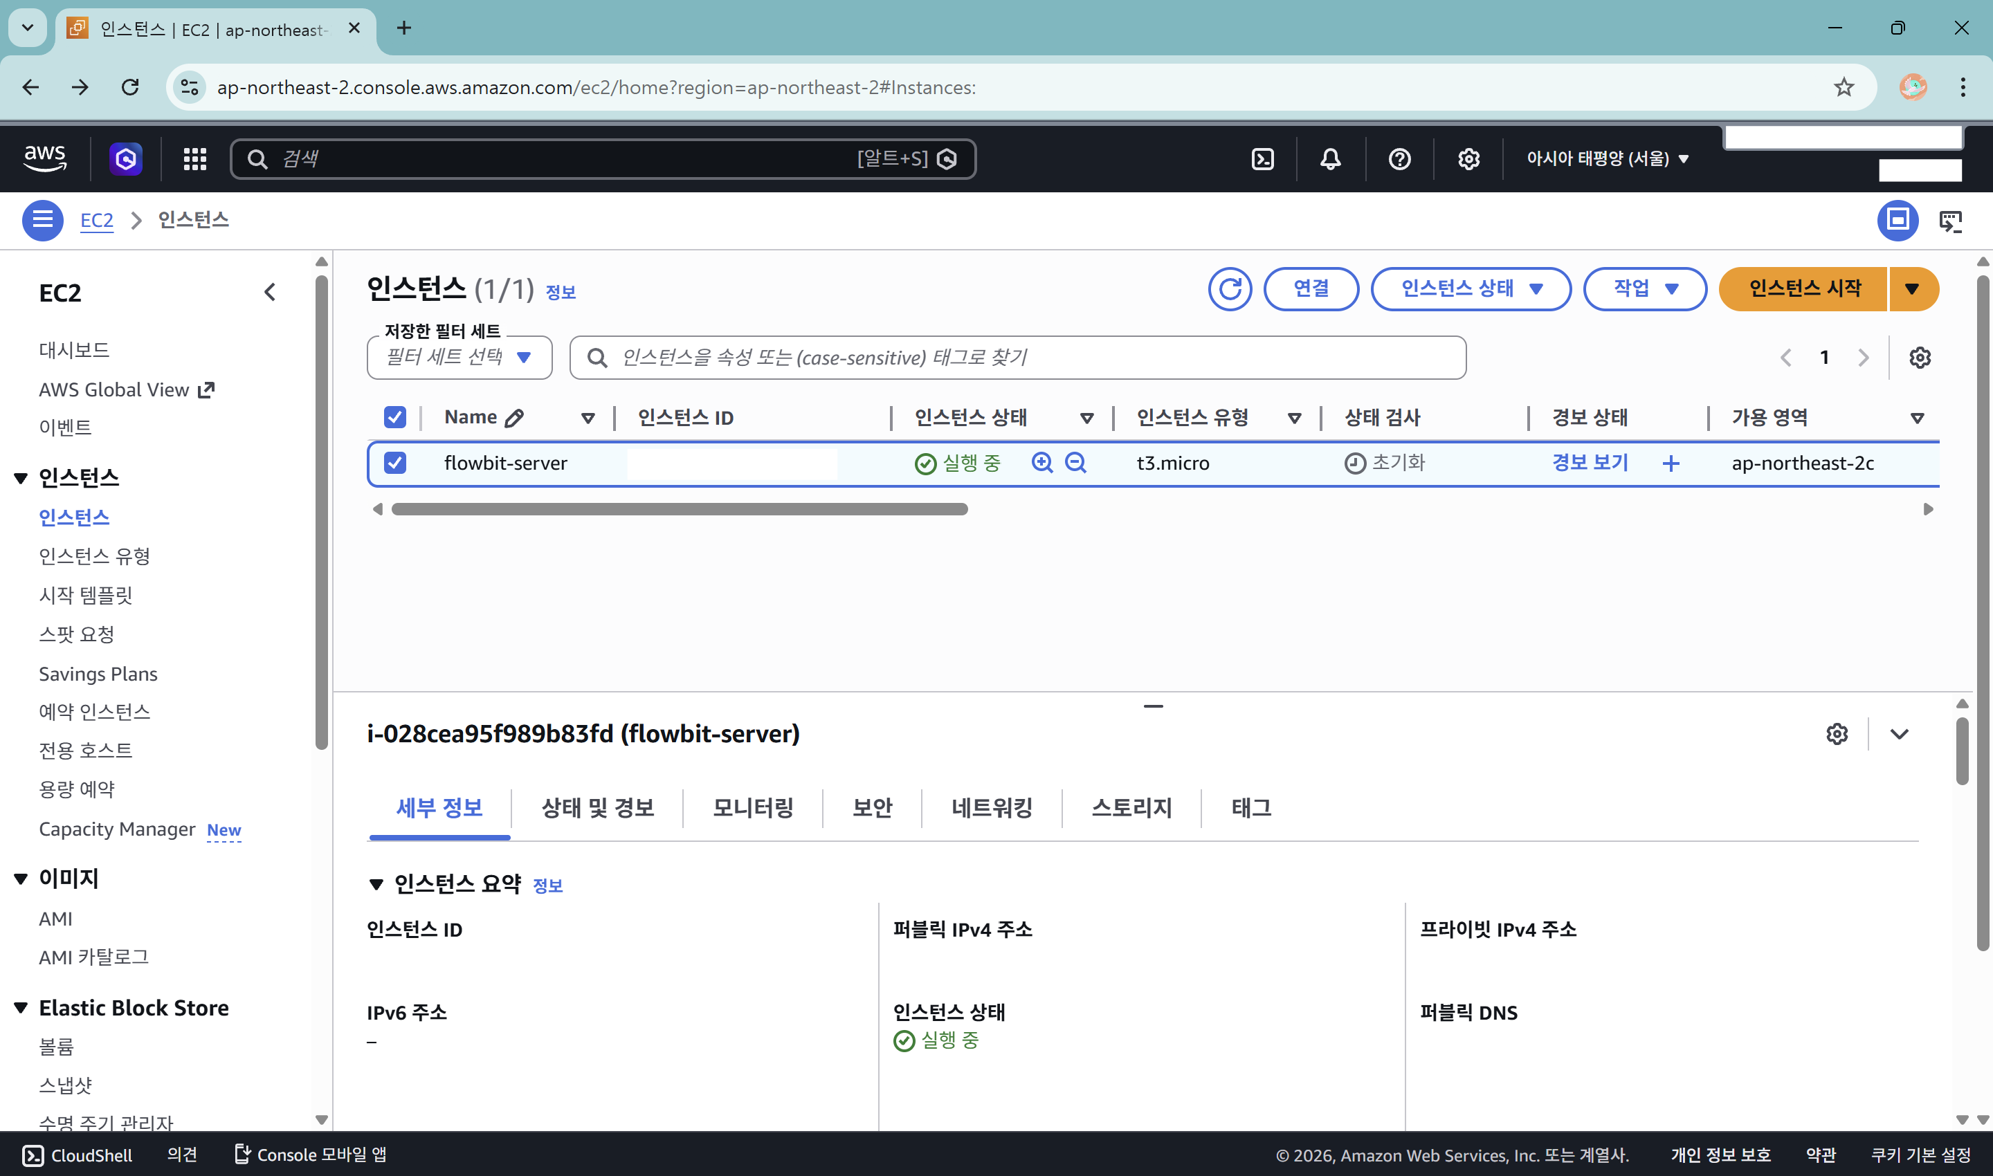Screen dimensions: 1993x1176
Task: Open AWS Global View link
Action: (x=127, y=390)
